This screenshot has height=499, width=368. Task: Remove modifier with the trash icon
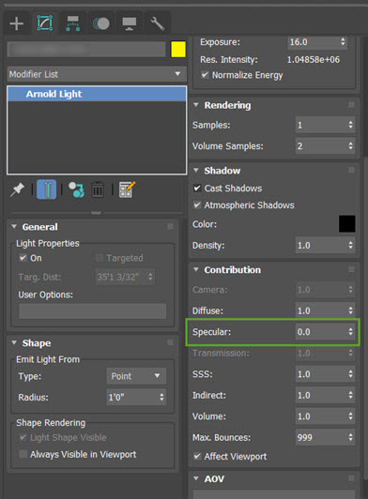98,189
